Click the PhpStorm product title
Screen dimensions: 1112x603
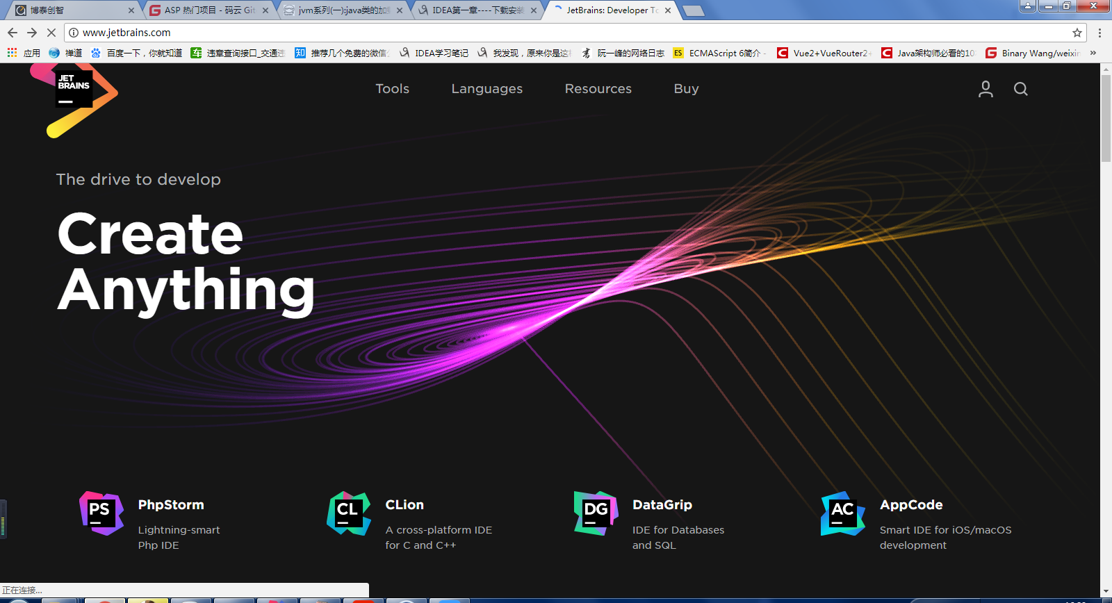tap(171, 505)
